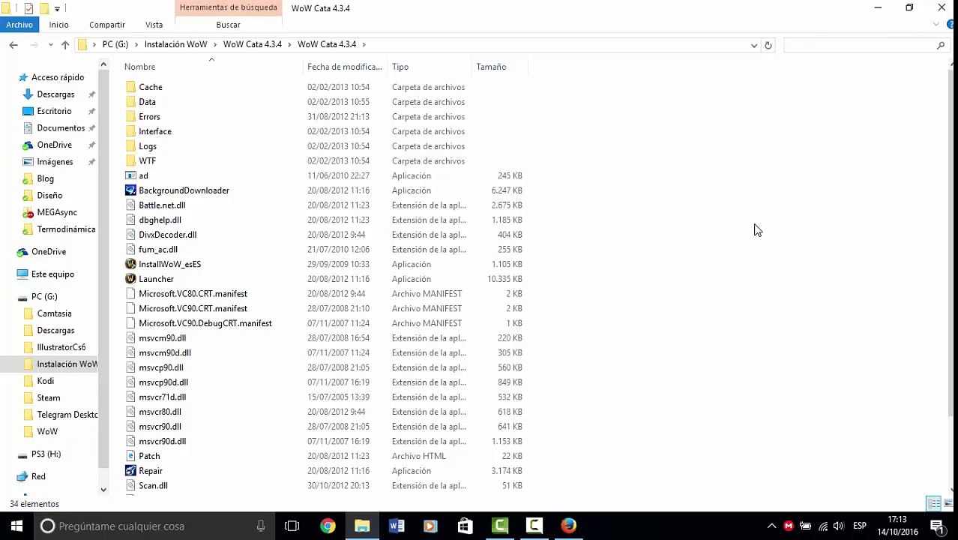Open the Kodi folder in navigation pane

point(45,381)
